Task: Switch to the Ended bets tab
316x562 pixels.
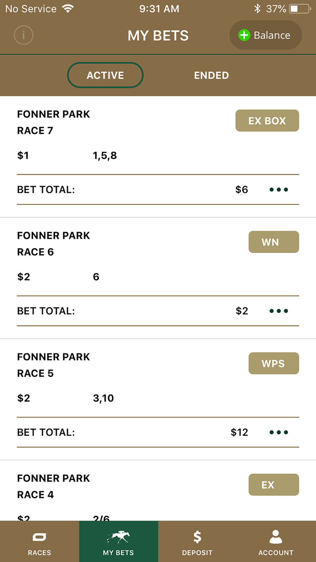Action: click(211, 75)
